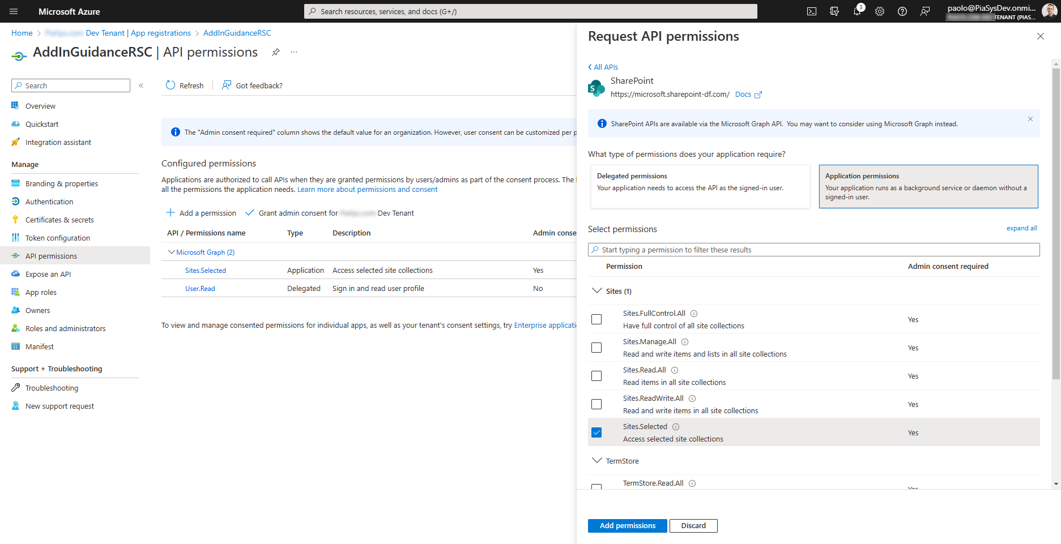Collapse the Sites permissions group

point(597,290)
